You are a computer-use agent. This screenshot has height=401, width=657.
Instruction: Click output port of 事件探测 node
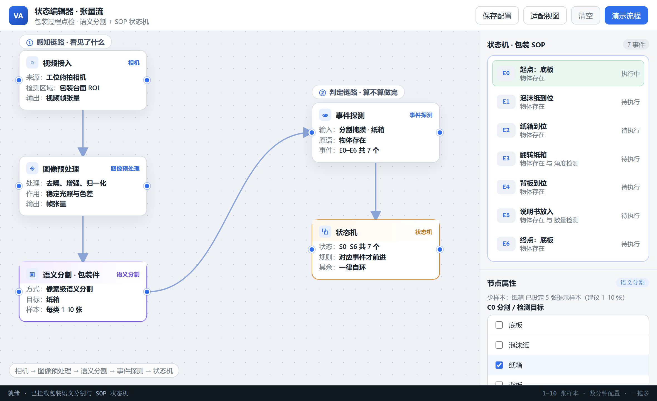(440, 133)
